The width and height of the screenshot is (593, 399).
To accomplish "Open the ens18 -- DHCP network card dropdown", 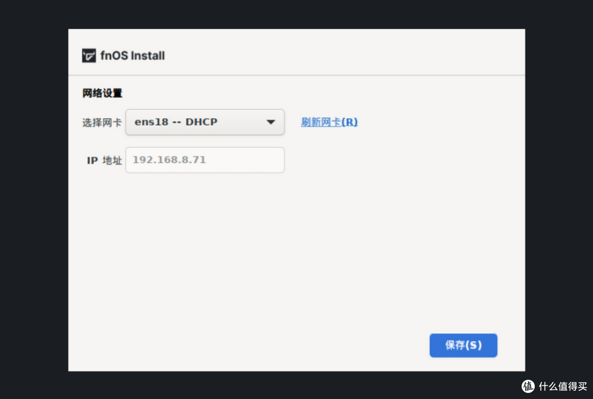I will [x=205, y=122].
